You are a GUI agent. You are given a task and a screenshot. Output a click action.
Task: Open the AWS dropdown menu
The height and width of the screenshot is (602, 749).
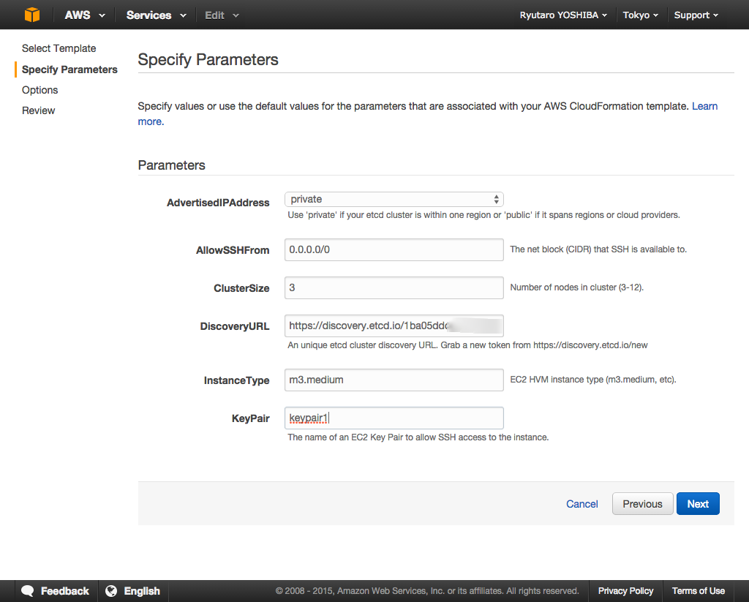[85, 15]
